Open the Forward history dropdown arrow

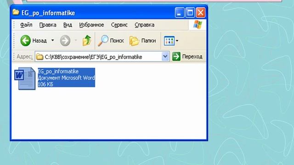pos(76,40)
